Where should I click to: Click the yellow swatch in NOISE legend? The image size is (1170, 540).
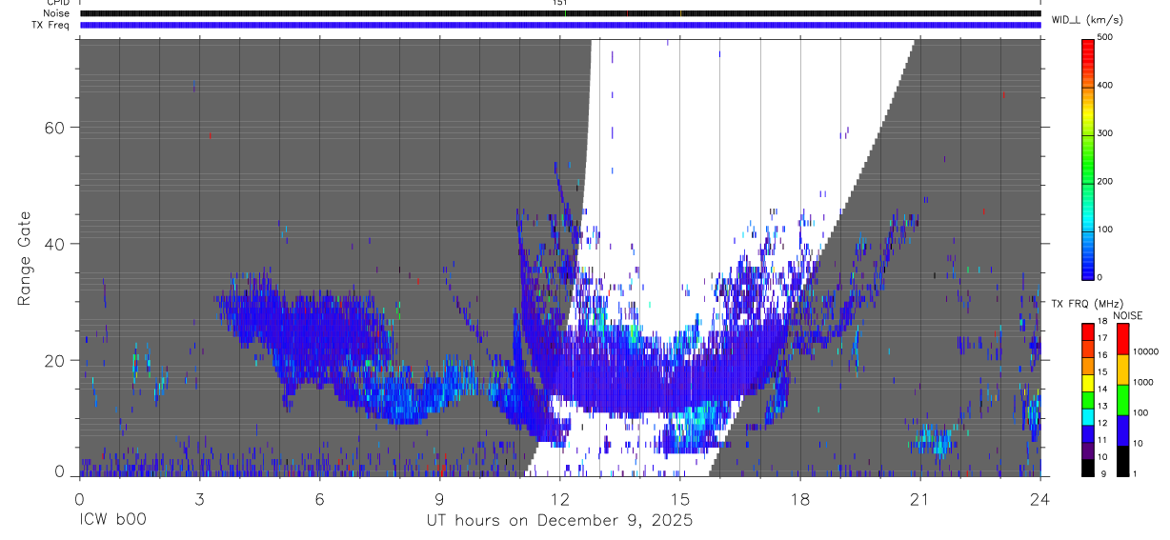(1122, 370)
